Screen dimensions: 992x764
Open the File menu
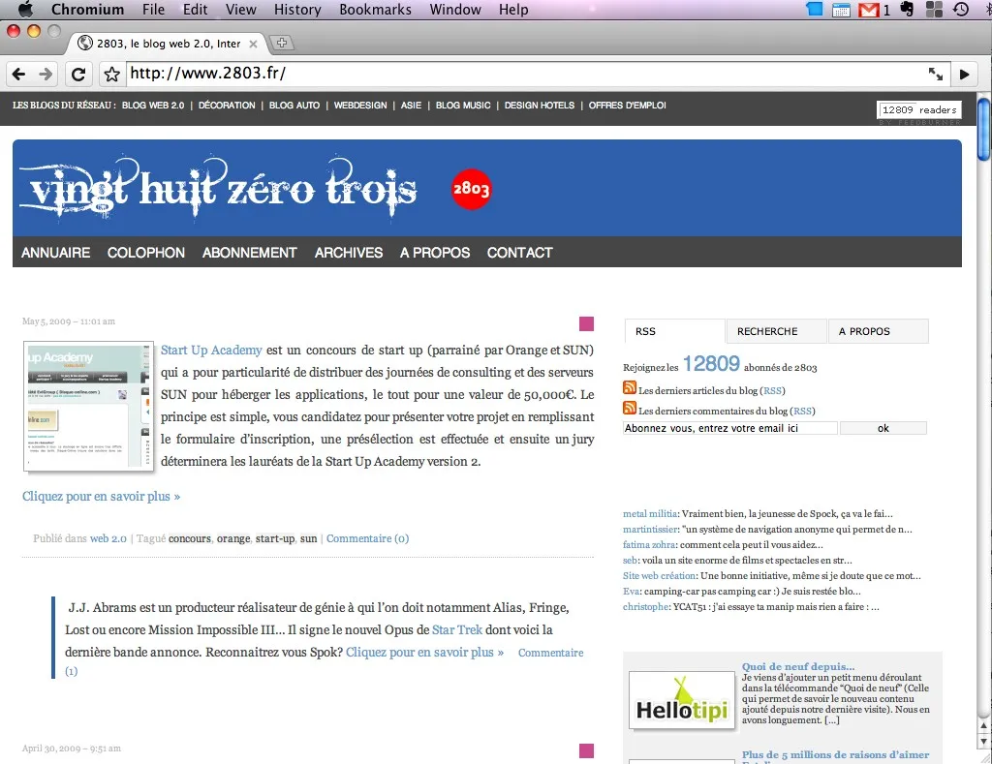[x=153, y=10]
